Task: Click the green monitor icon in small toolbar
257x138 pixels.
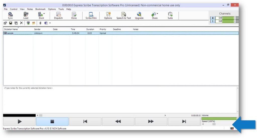Action: coord(28,23)
